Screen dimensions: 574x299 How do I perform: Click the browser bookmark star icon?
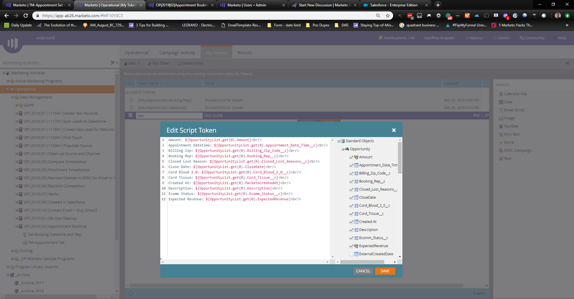(x=388, y=16)
